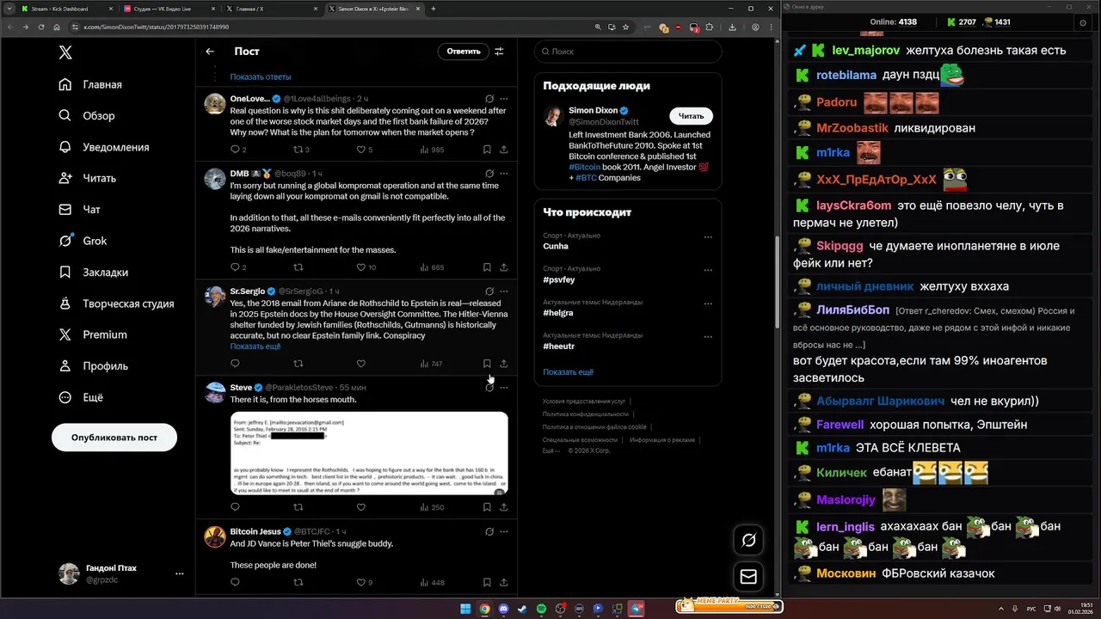Switch to Студия VK Видео Live tab
Image resolution: width=1101 pixels, height=619 pixels.
coord(169,9)
